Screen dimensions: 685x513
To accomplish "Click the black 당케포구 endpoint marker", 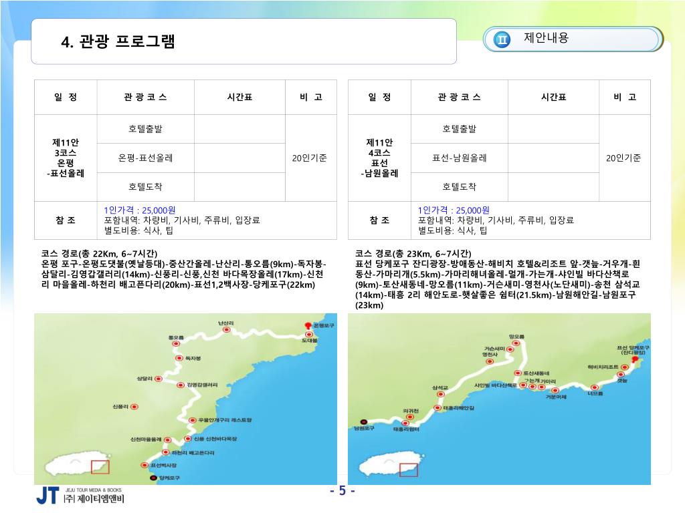I will [x=153, y=478].
